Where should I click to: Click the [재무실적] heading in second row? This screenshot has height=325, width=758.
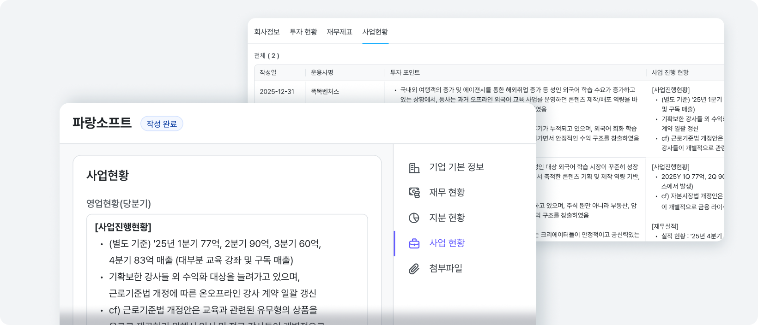pyautogui.click(x=665, y=226)
